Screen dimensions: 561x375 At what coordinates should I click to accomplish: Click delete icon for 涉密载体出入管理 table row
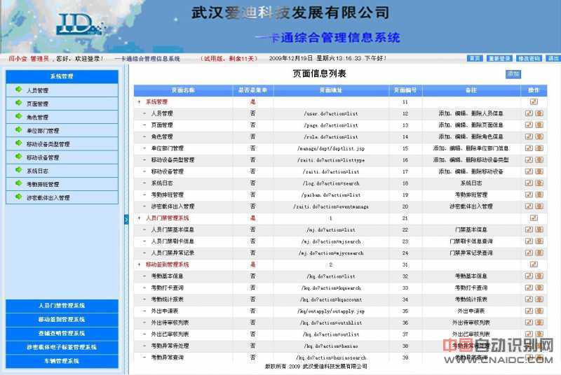539,206
